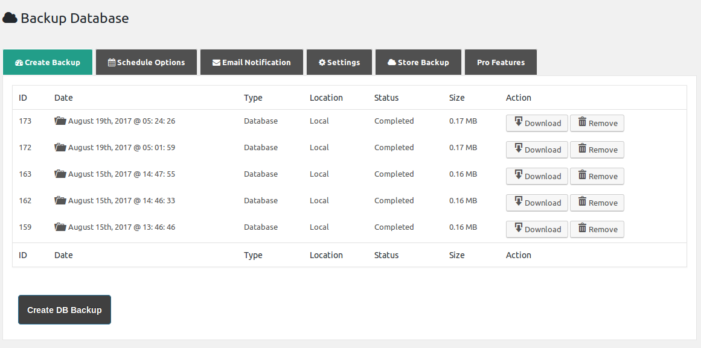Remove backup ID 162
The width and height of the screenshot is (701, 348).
(597, 203)
